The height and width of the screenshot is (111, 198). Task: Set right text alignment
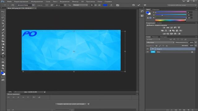pos(99,5)
